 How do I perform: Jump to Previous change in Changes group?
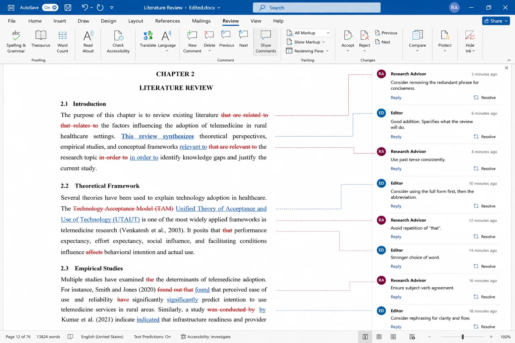(x=386, y=33)
